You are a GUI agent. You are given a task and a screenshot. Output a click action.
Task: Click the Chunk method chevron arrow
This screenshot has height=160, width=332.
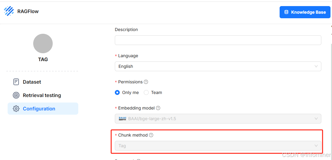pos(316,146)
